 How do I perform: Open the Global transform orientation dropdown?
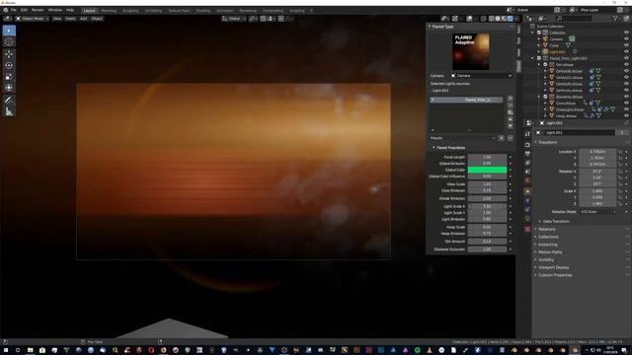pos(234,19)
